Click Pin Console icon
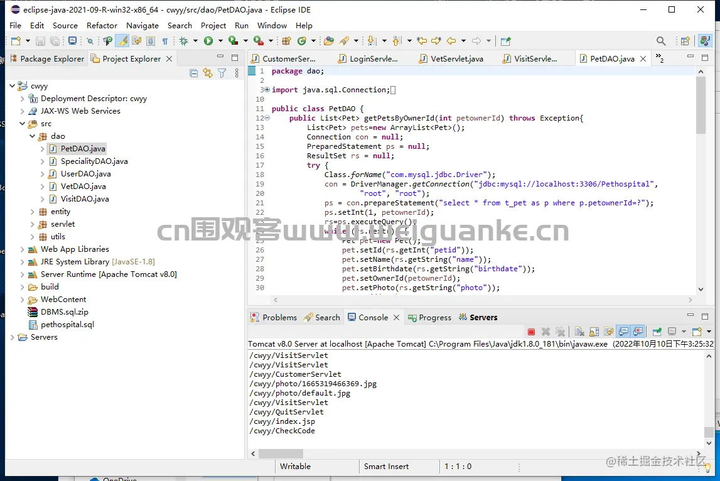The image size is (720, 481). click(657, 332)
